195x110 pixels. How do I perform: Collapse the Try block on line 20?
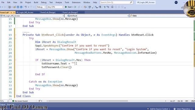pos(16,38)
